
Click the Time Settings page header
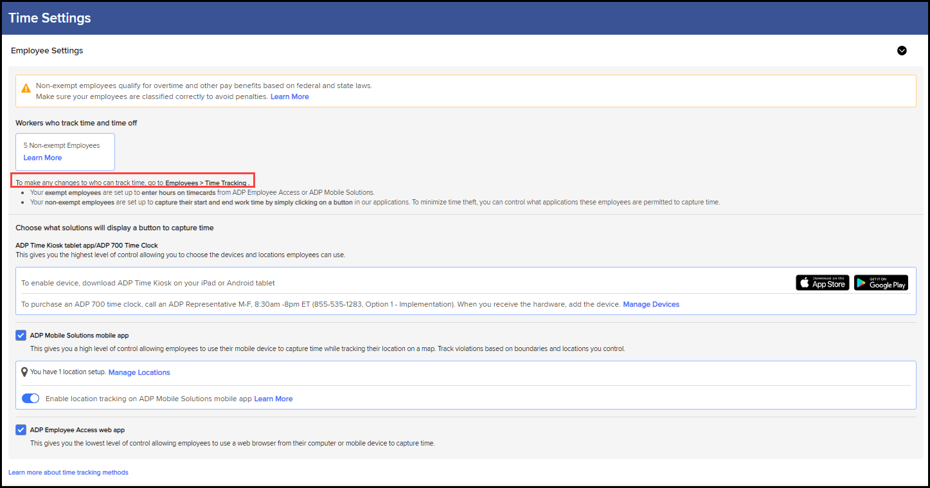point(49,18)
